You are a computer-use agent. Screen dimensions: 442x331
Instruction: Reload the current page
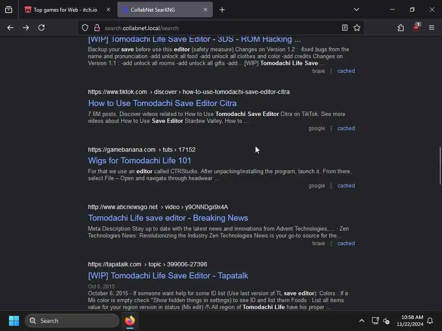pos(41,28)
